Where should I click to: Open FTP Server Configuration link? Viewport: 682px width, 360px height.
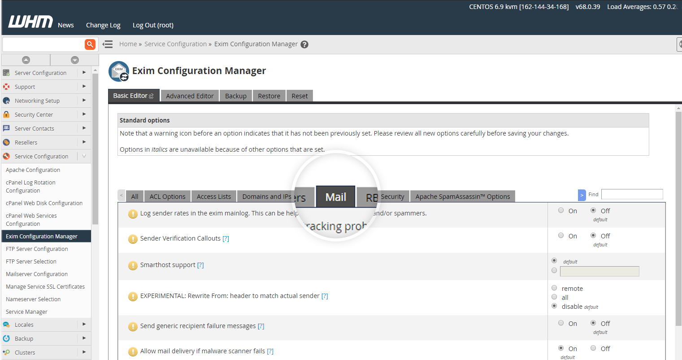point(37,249)
